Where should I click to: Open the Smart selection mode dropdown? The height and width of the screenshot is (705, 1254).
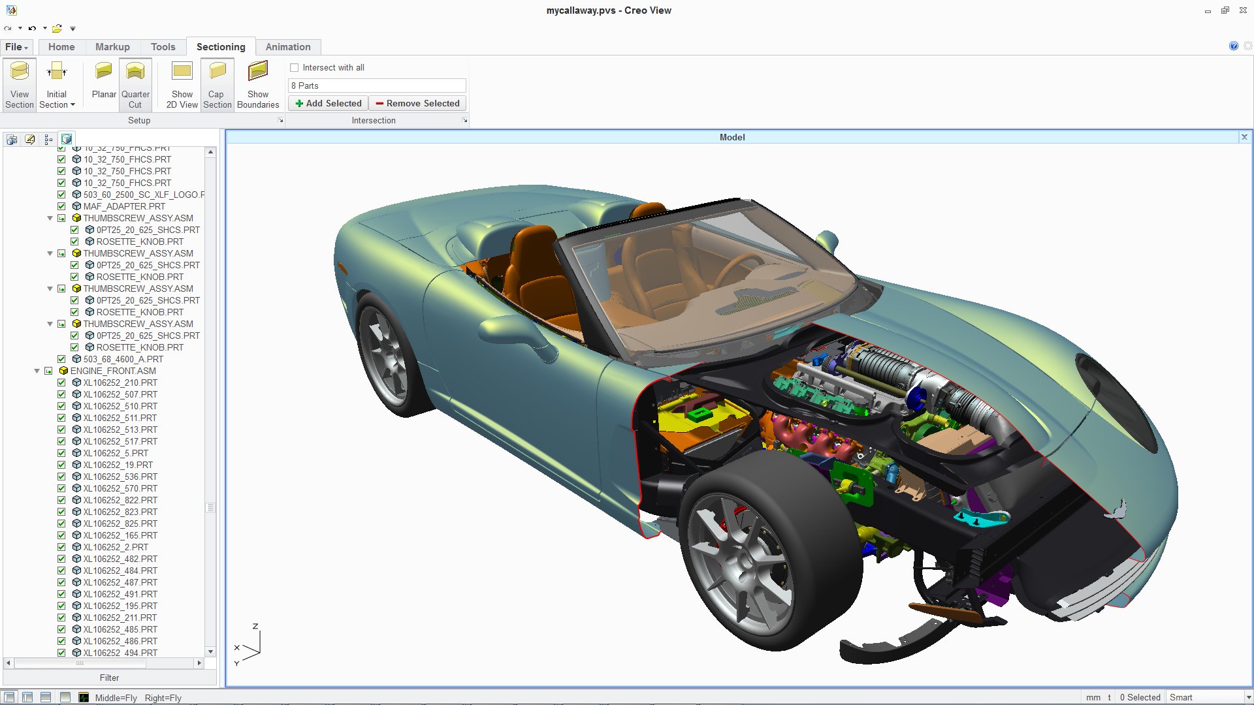click(1247, 697)
